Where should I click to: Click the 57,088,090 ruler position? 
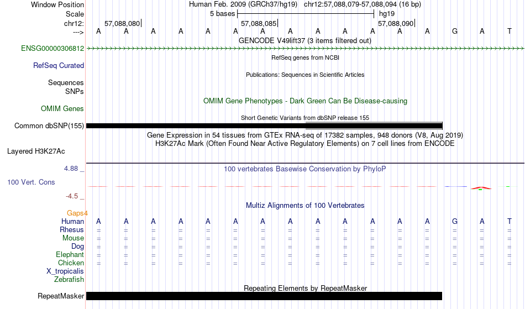tap(396, 23)
